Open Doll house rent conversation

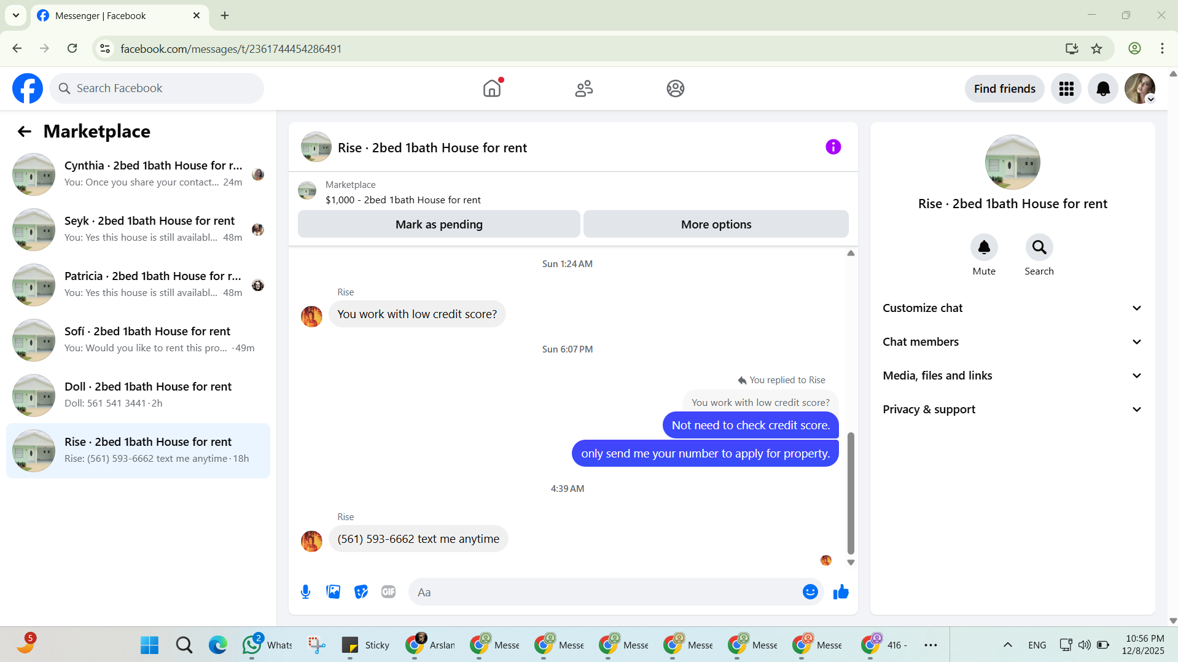click(138, 395)
